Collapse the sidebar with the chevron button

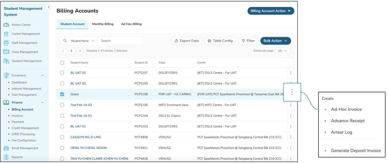click(x=48, y=7)
